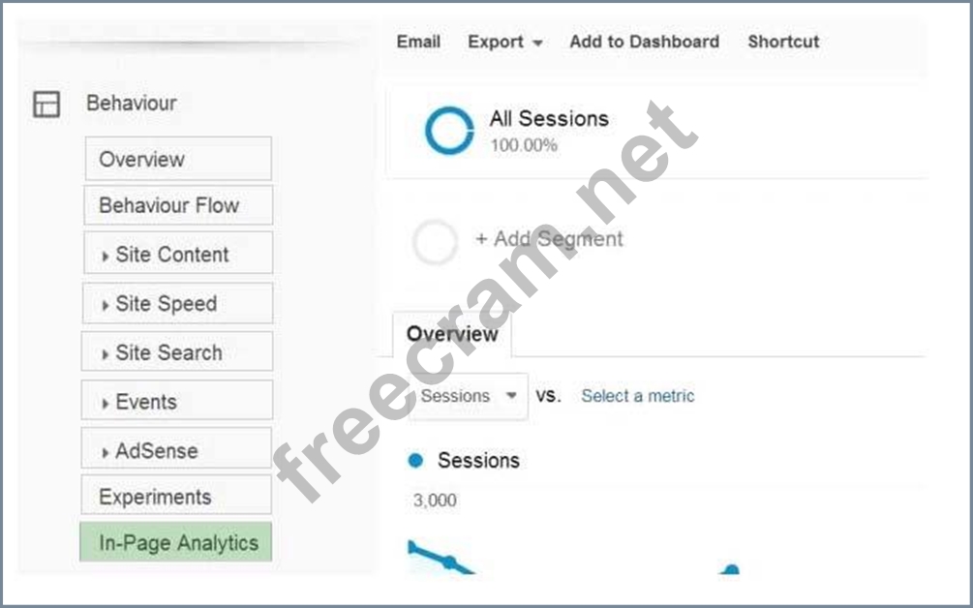This screenshot has width=973, height=608.
Task: Click the Select a metric link
Action: click(x=638, y=396)
